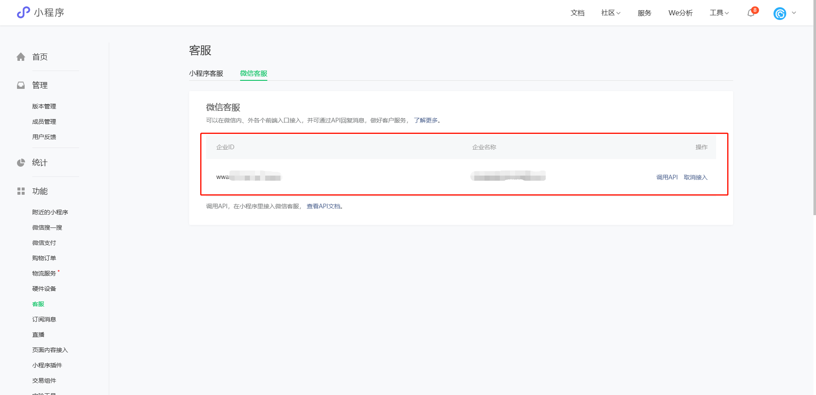Expand the 工具 dropdown menu

pos(719,13)
